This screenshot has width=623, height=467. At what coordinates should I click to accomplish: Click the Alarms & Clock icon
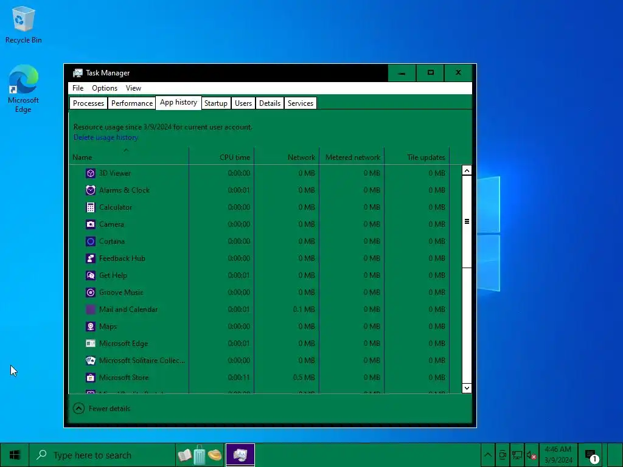(x=91, y=190)
